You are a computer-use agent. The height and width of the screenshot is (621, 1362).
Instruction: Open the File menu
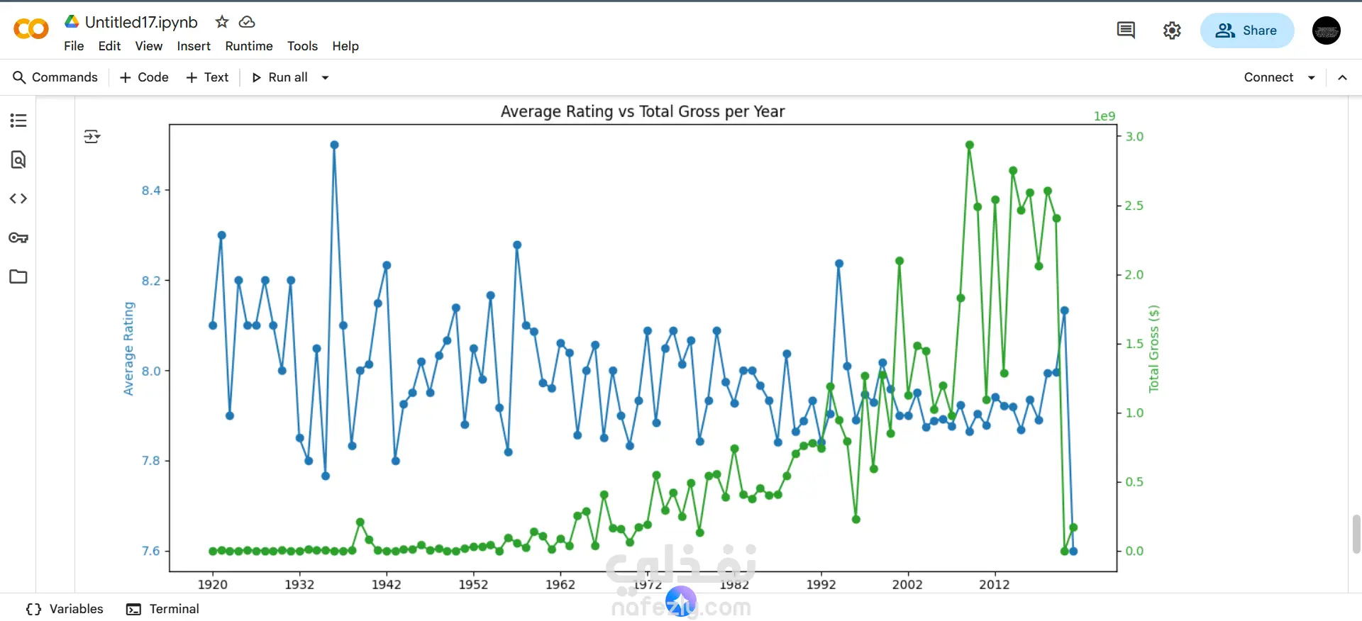[x=74, y=46]
